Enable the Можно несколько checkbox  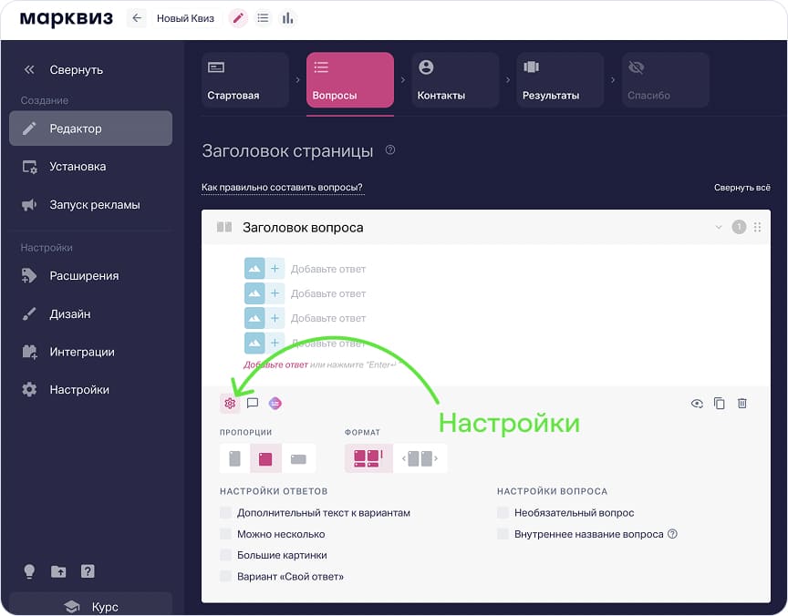coord(226,534)
